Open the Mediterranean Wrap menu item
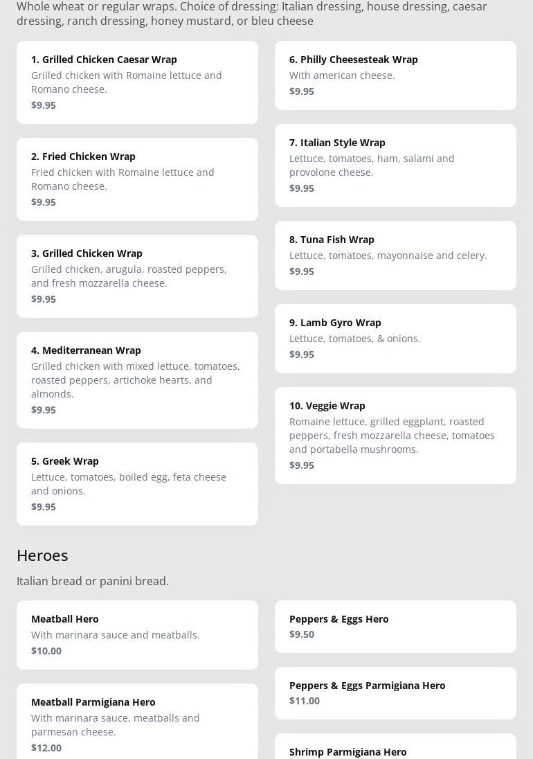Viewport: 533px width, 759px height. 137,380
